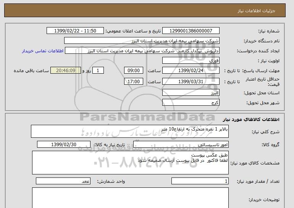
Task: Click the section heading اطلاعات کالاهای مورد نیاز
Action: coord(251,119)
